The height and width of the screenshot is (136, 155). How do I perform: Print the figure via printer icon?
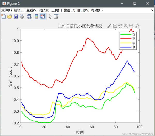coord(22,16)
